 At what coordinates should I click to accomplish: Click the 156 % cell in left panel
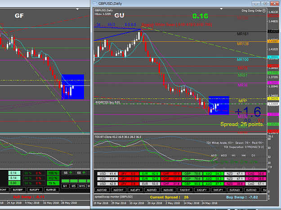(x=53, y=173)
